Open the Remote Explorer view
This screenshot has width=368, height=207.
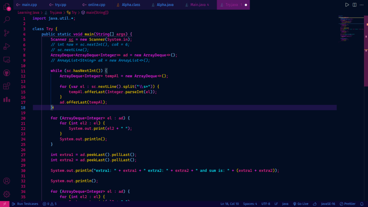[7, 60]
